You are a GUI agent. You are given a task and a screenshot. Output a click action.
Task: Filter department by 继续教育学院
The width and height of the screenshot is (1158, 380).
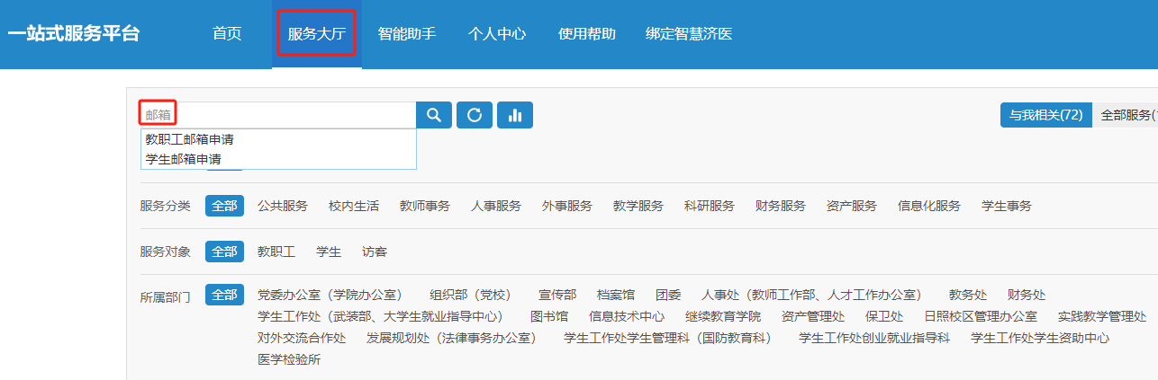[723, 316]
